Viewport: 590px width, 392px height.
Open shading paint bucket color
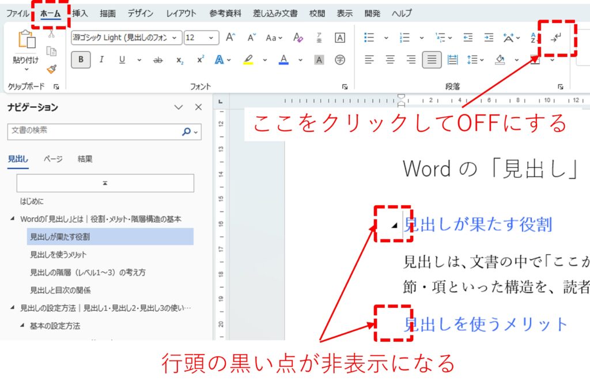point(500,59)
